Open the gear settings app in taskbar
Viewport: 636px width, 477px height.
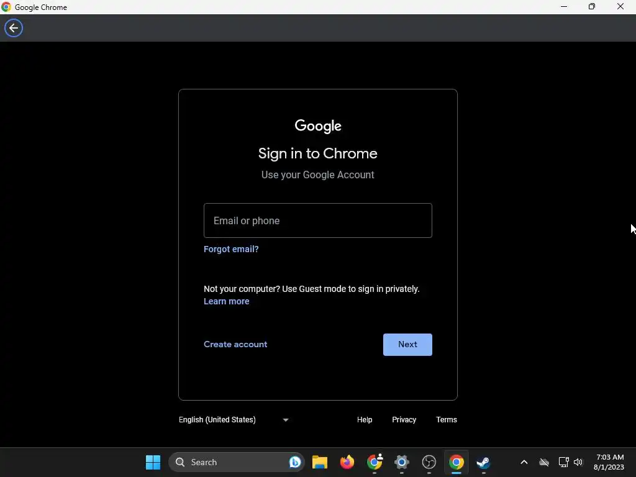(x=402, y=462)
